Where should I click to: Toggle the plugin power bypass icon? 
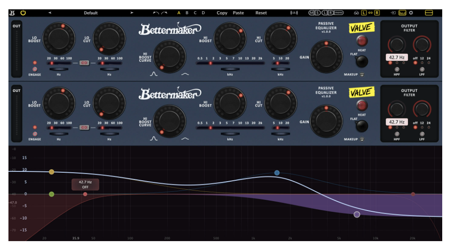click(x=23, y=13)
